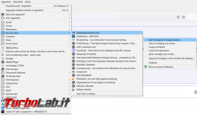Viewport: 197px width, 115px height.
Task: Open the scumware.org bookmark
Action: [107, 68]
